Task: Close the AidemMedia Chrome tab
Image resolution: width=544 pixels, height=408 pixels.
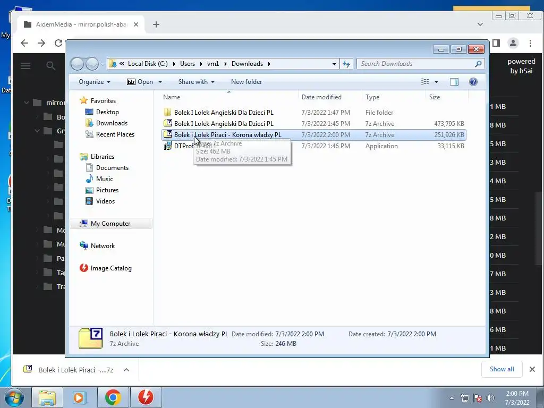Action: [x=136, y=24]
